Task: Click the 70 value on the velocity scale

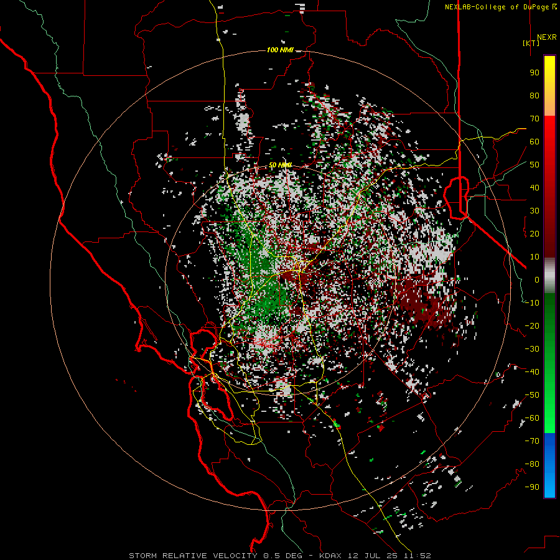Action: [x=534, y=119]
